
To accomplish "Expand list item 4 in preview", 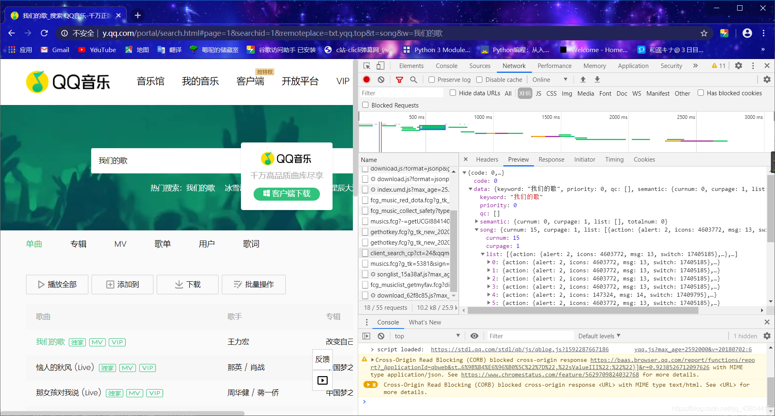I will (489, 295).
